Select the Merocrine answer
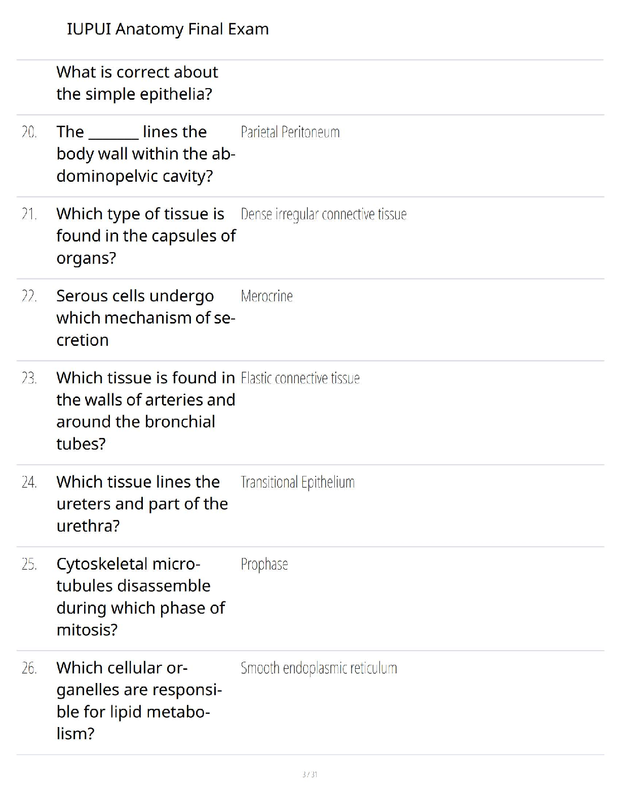This screenshot has height=802, width=620. pos(266,296)
